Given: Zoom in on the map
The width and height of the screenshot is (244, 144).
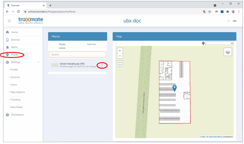Looking at the screenshot, I should [120, 50].
